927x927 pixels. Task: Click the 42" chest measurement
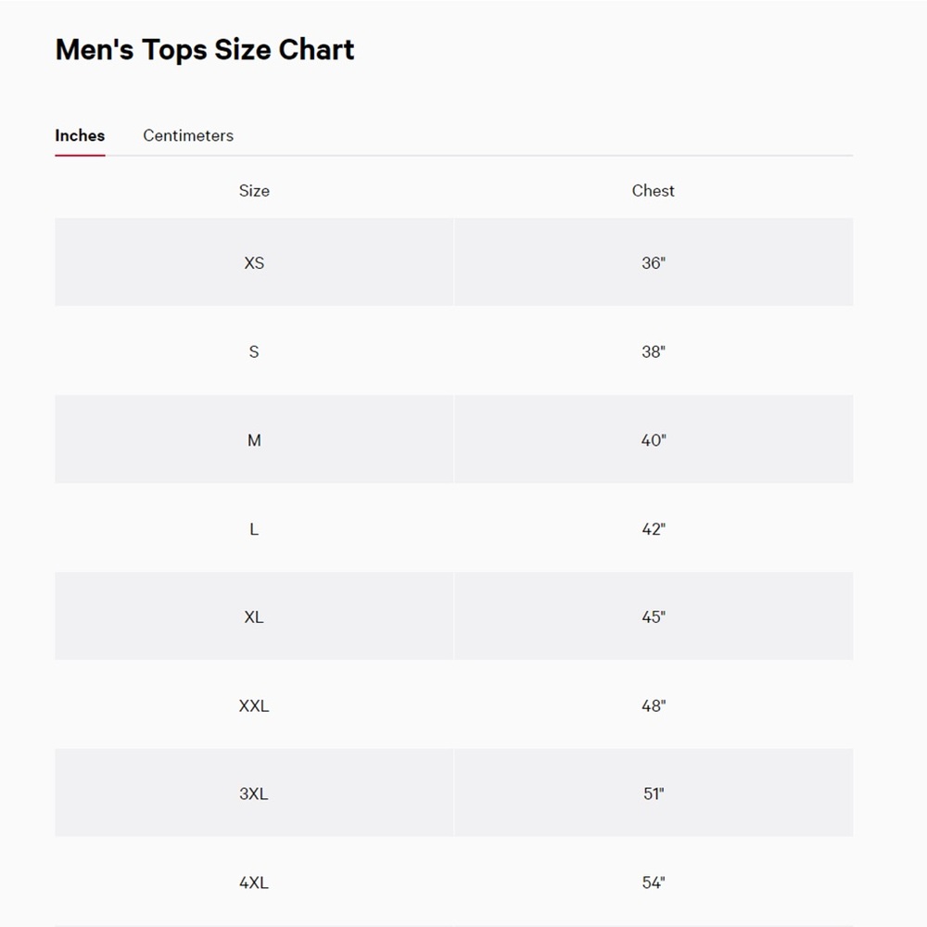point(654,528)
